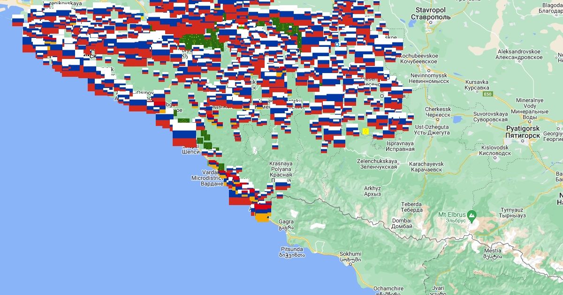Select the Jvari label
The image size is (563, 295).
point(438,291)
